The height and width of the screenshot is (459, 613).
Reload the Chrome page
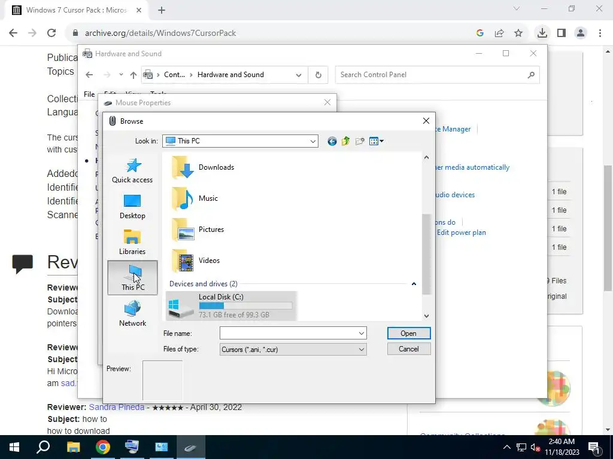pyautogui.click(x=51, y=33)
